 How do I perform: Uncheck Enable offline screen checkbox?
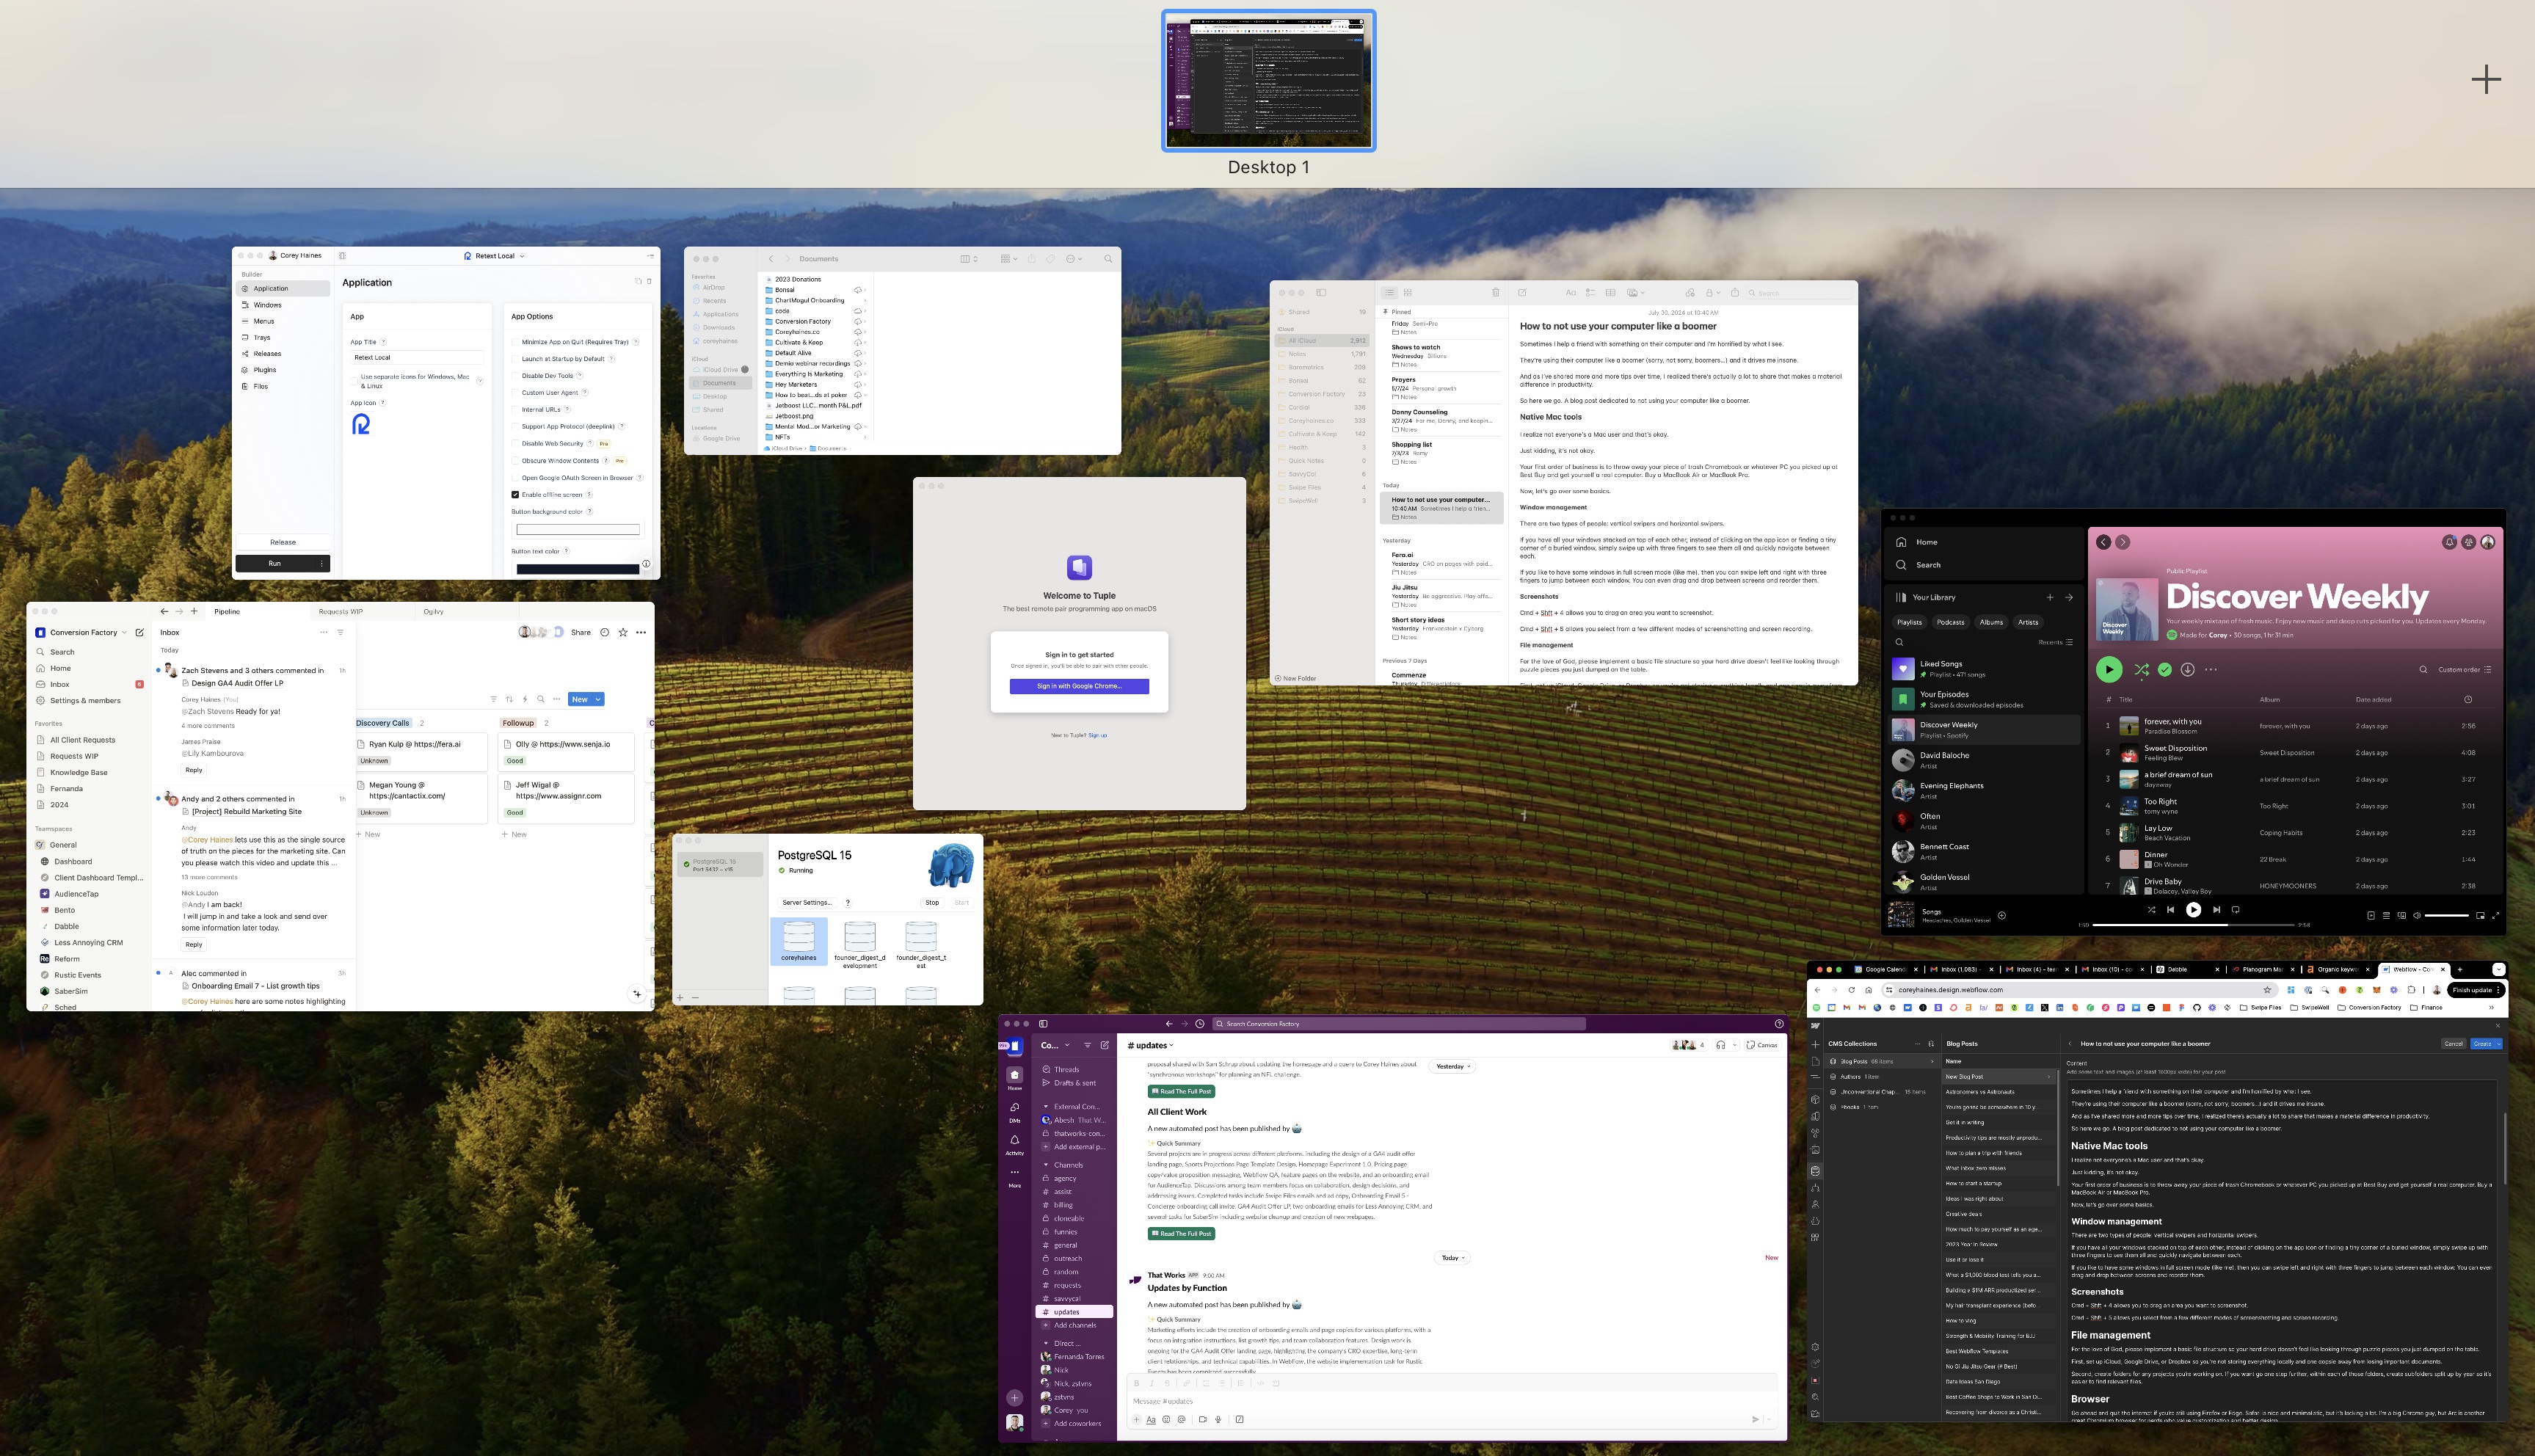(x=516, y=495)
